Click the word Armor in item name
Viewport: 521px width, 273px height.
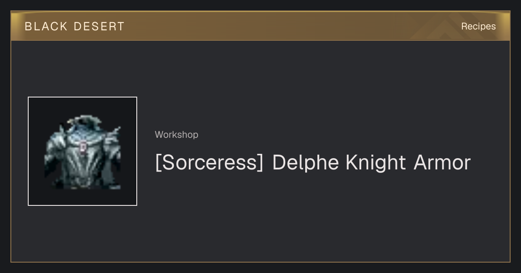click(442, 162)
